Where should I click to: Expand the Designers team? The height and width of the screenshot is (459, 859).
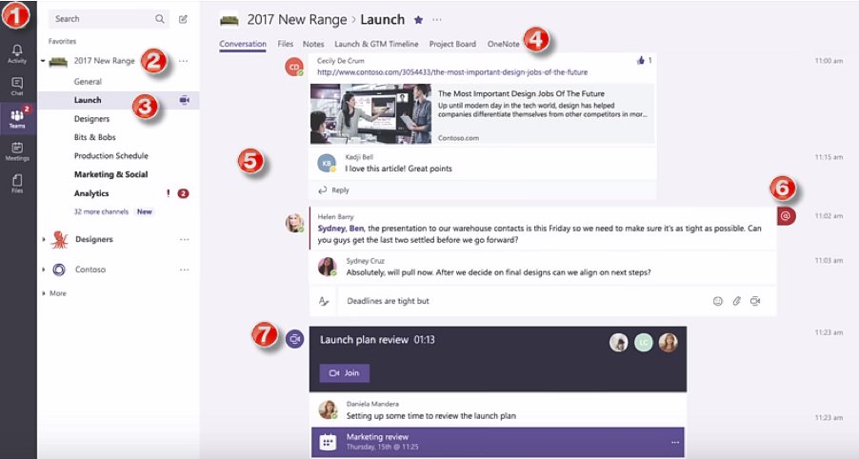(44, 239)
